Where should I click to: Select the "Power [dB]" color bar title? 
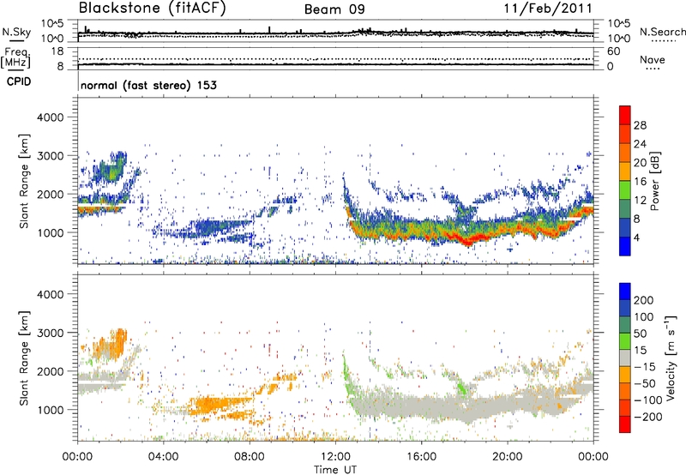pyautogui.click(x=655, y=181)
